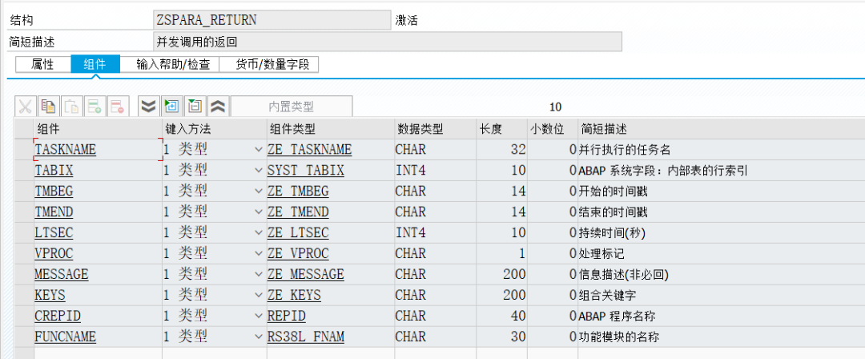Viewport: 865px width, 359px height.
Task: Open the 货币/数量字段 tab
Action: coord(273,65)
